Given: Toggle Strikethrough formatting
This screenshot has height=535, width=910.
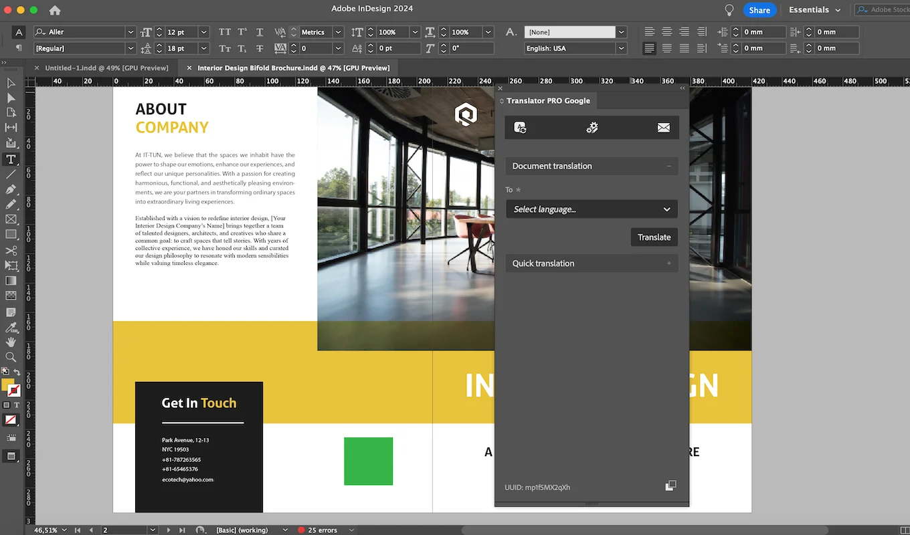Looking at the screenshot, I should coord(260,48).
